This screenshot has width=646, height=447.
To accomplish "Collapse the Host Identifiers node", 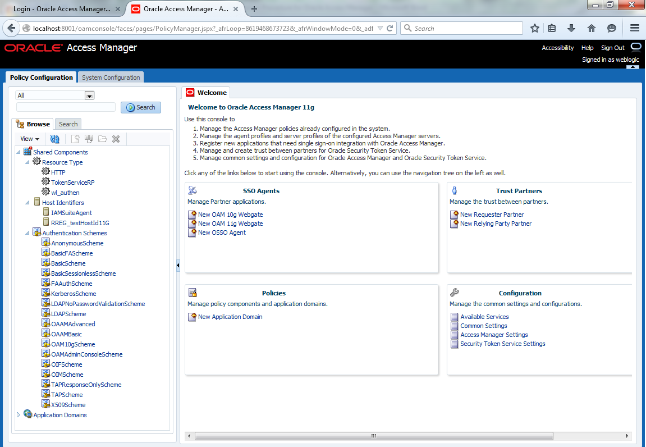I will 28,203.
